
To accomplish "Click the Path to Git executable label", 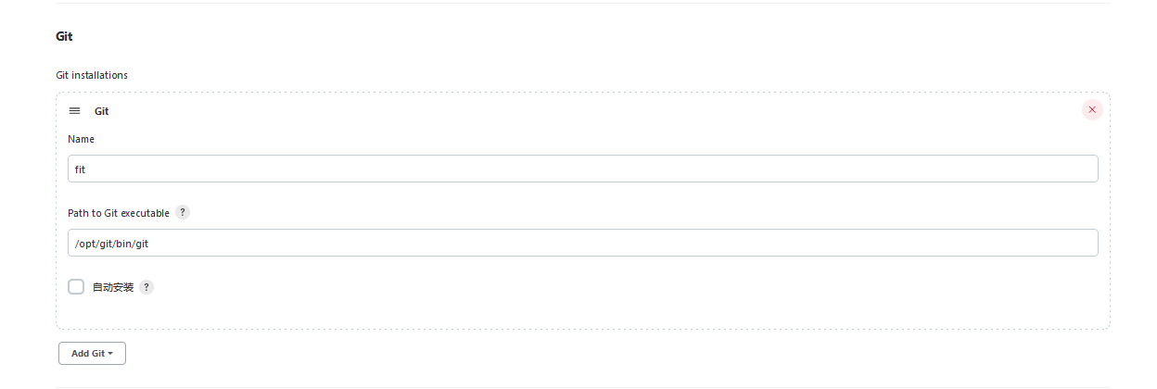I will point(119,213).
